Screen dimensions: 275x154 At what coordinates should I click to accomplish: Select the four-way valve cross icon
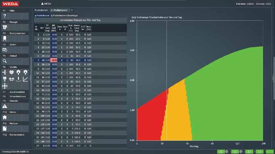(5, 86)
